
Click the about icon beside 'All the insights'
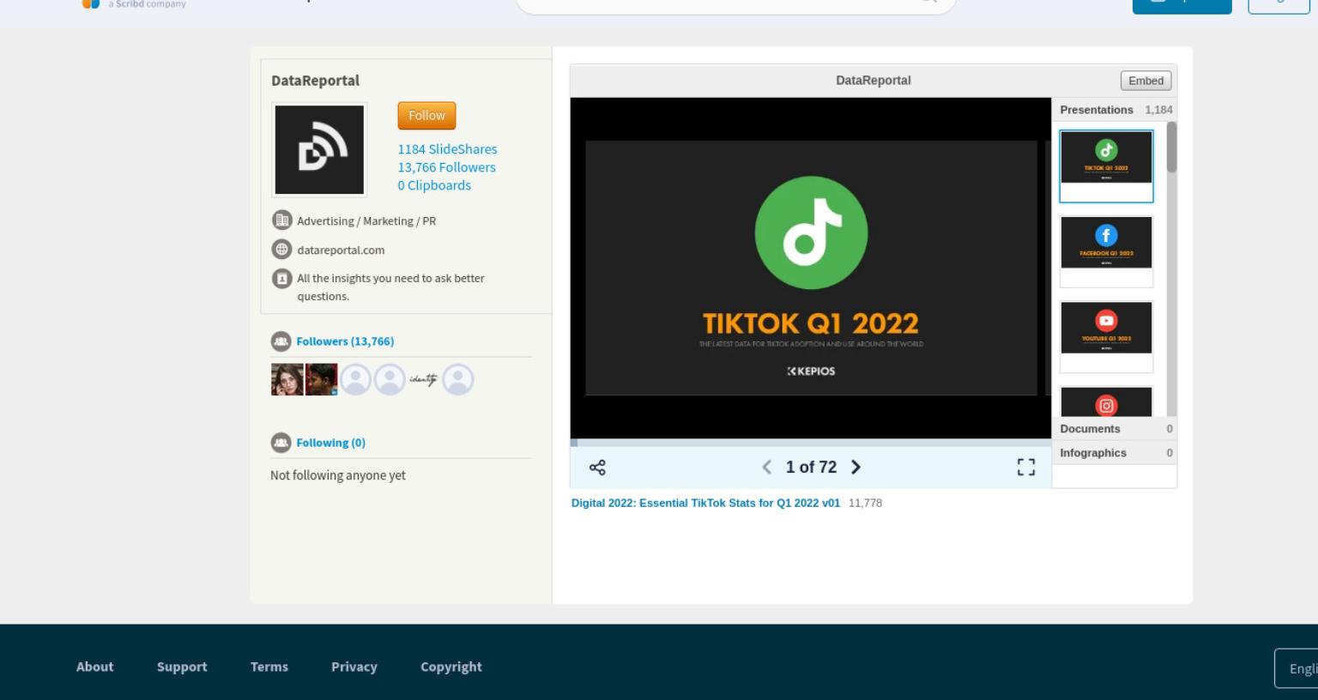coord(281,279)
